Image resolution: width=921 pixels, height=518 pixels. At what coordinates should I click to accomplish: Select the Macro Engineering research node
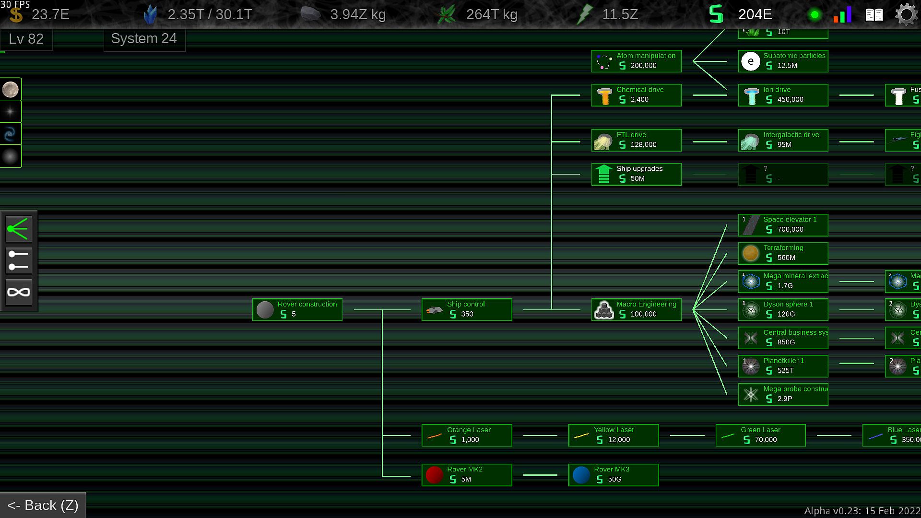pyautogui.click(x=636, y=309)
